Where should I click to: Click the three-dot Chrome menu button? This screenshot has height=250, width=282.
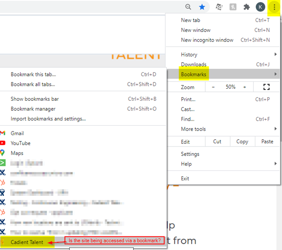274,7
